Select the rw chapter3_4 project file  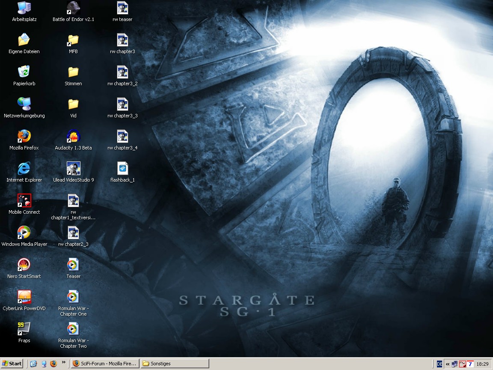click(122, 137)
